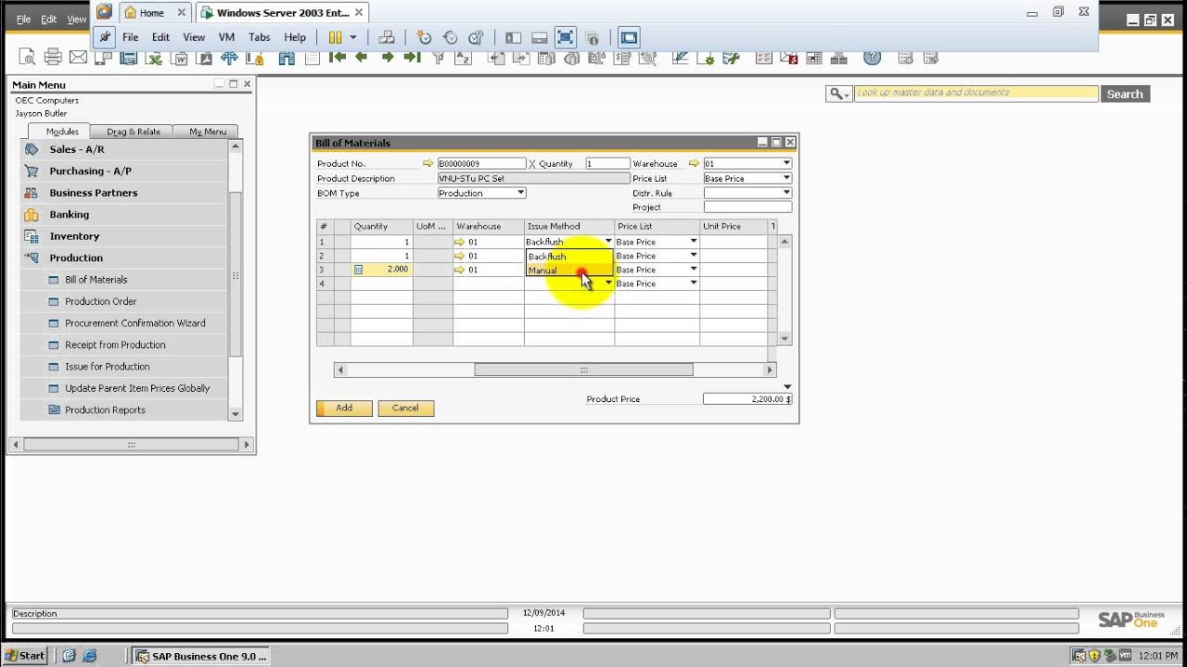Click the Project input field
This screenshot has width=1187, height=667.
tap(747, 208)
